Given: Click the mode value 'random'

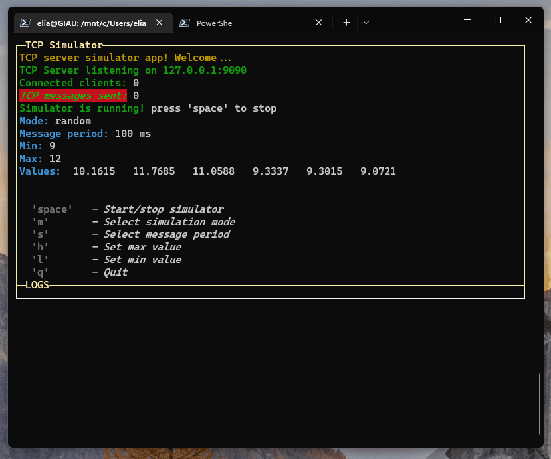Looking at the screenshot, I should point(73,121).
